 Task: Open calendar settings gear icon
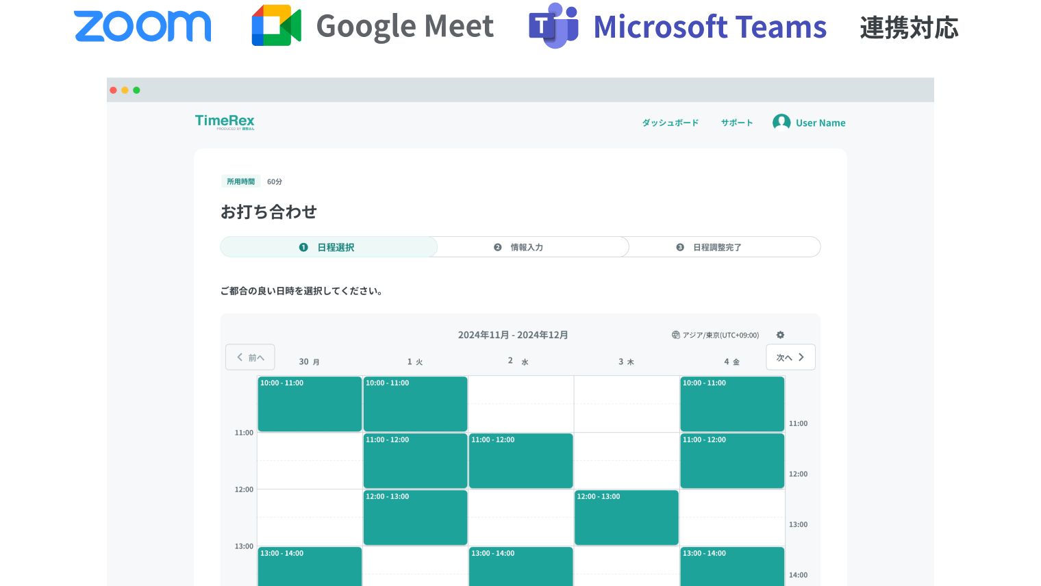(x=780, y=335)
